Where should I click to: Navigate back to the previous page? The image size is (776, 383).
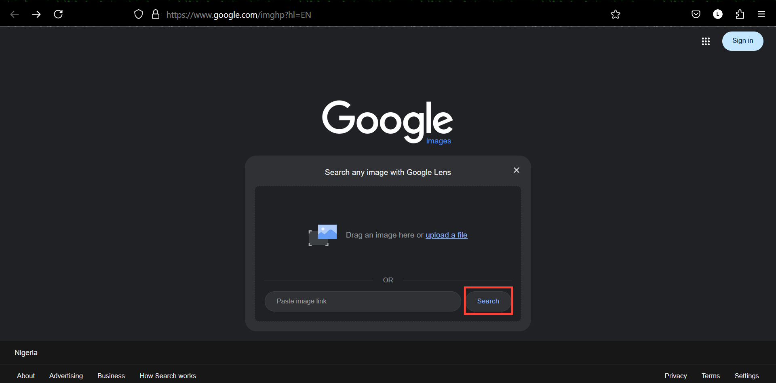tap(15, 14)
